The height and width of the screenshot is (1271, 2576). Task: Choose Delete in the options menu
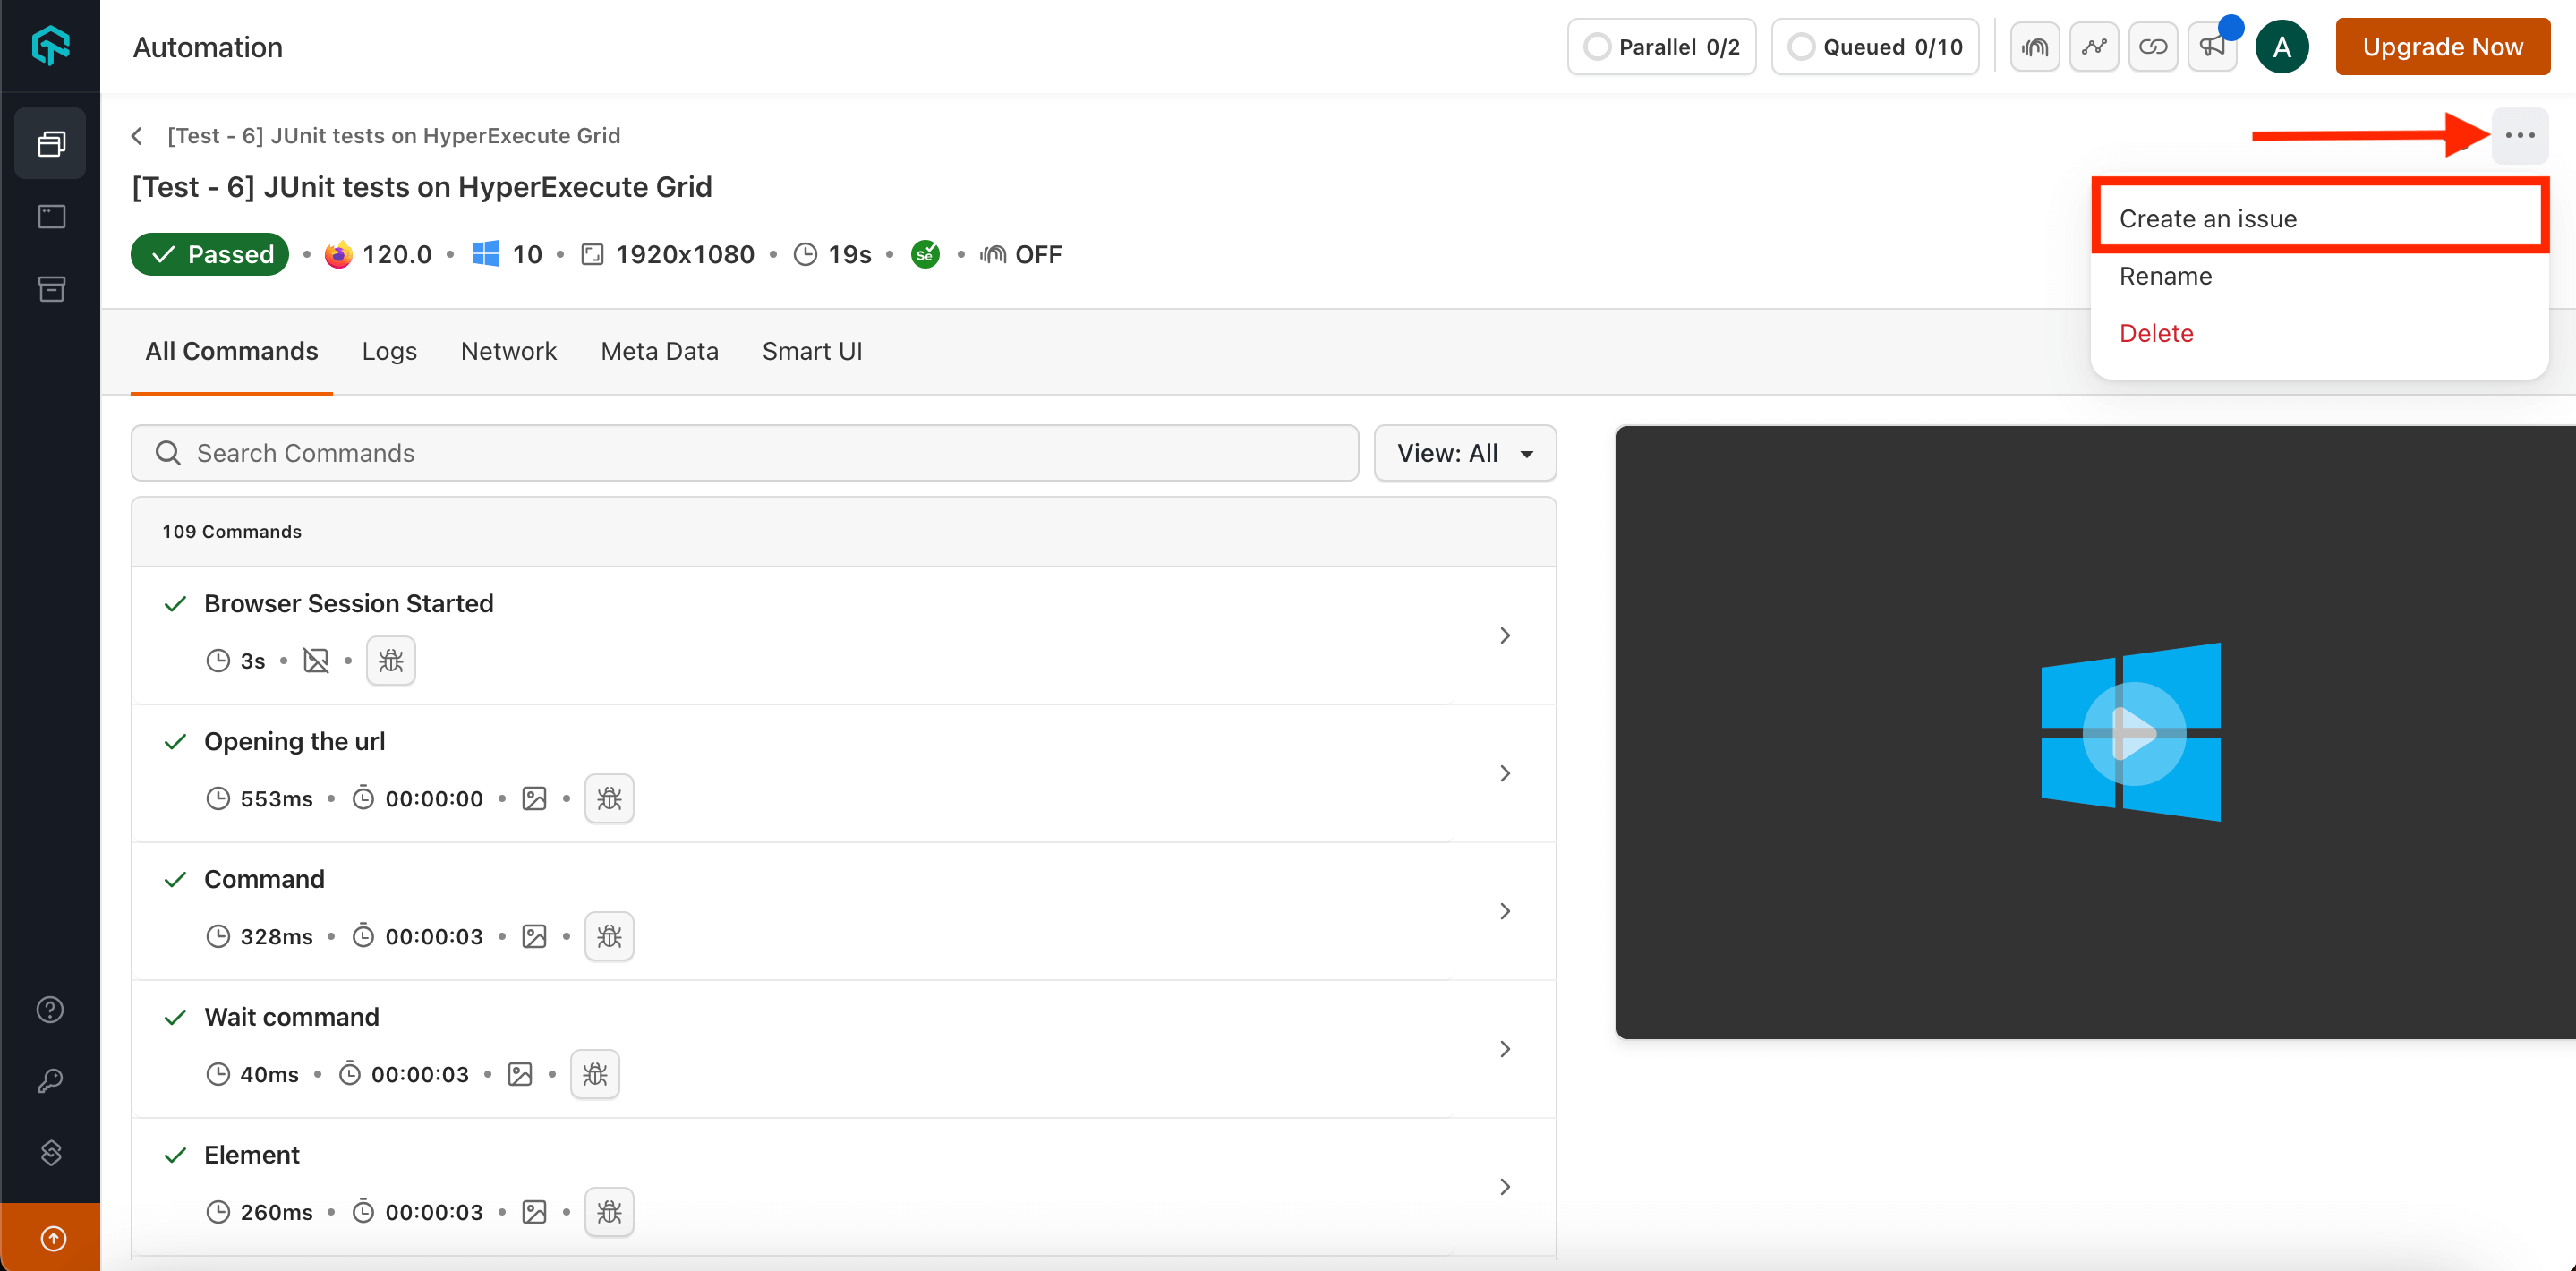(x=2156, y=333)
